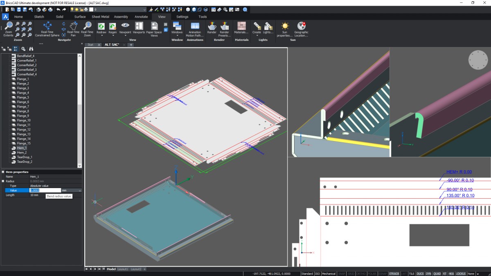Disable the QUAD toggle
Image resolution: width=491 pixels, height=276 pixels.
pyautogui.click(x=437, y=274)
